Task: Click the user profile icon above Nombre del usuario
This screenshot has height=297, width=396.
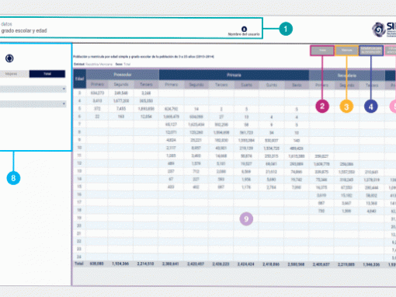Action: click(x=244, y=29)
